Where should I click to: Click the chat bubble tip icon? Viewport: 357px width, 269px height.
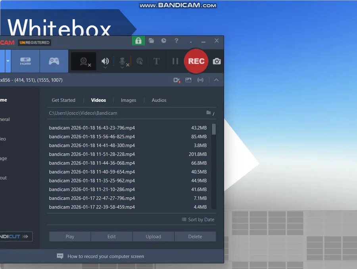pos(60,256)
